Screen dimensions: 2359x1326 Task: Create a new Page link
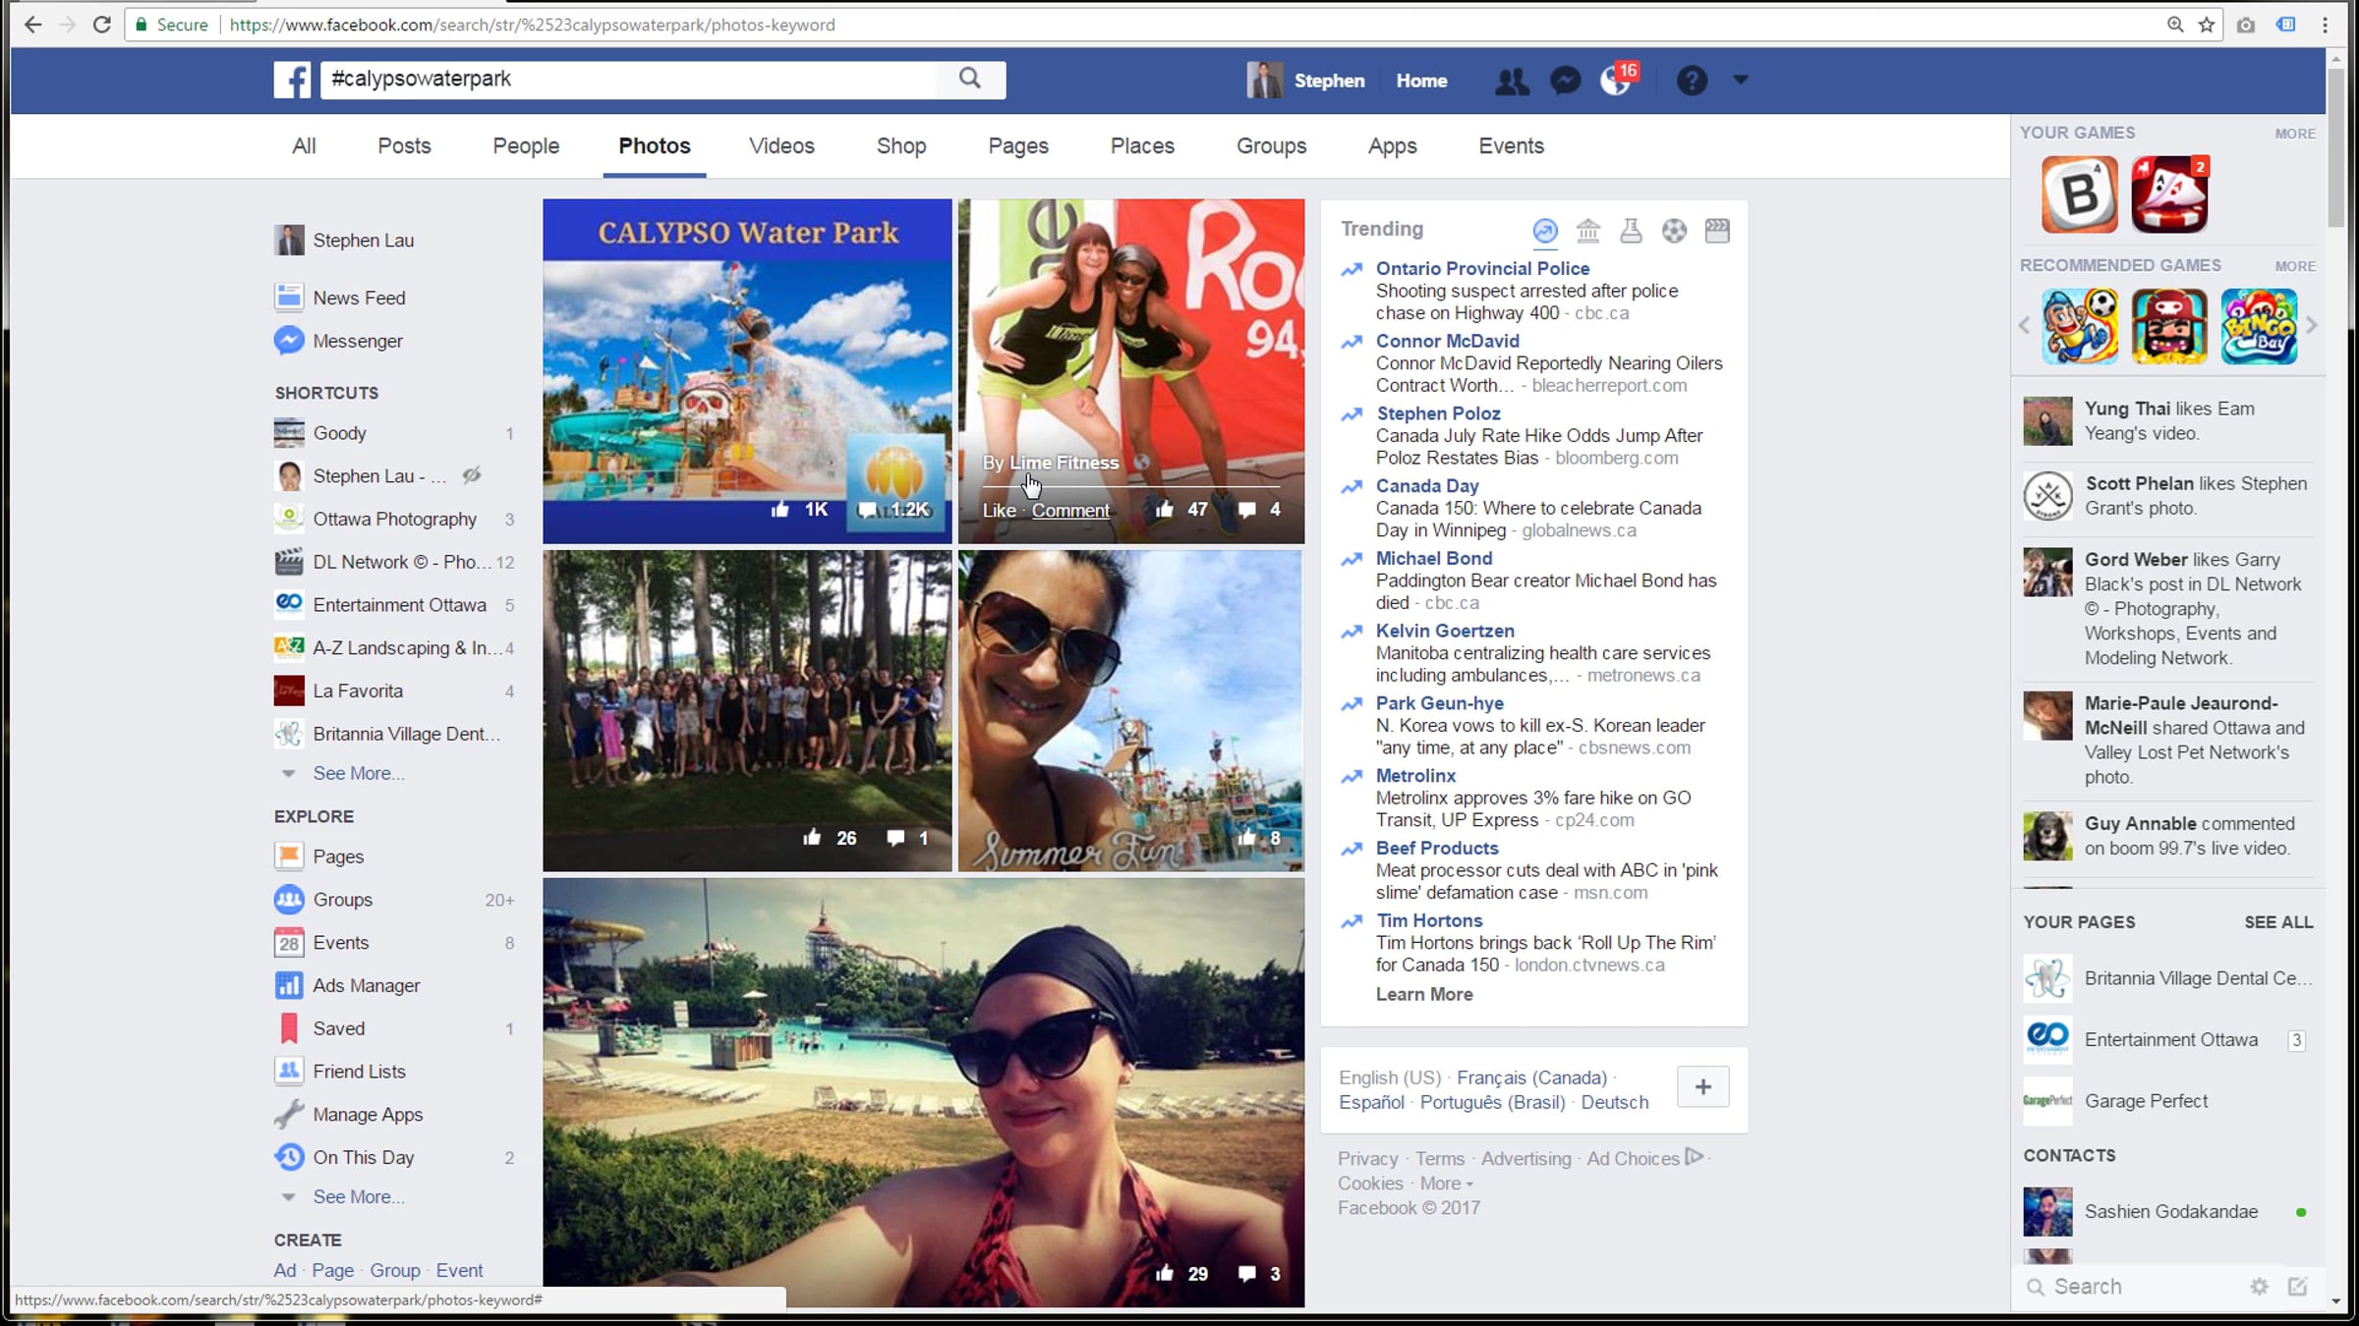click(332, 1270)
